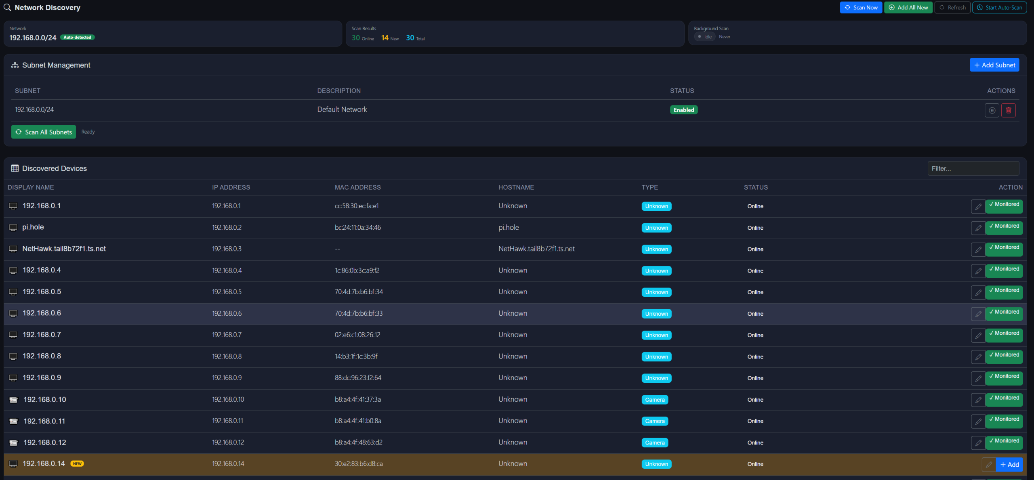
Task: Toggle Monitored status for 192.168.0.7
Action: click(x=1004, y=335)
